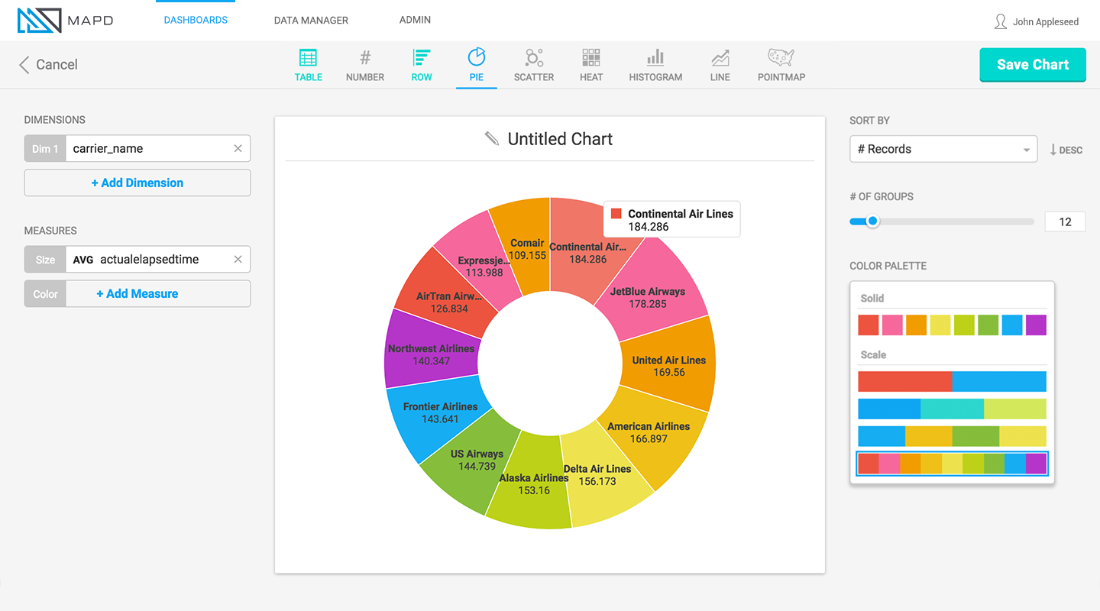
Task: Select the blue-gold-green-yellow scale palette
Action: 952,436
